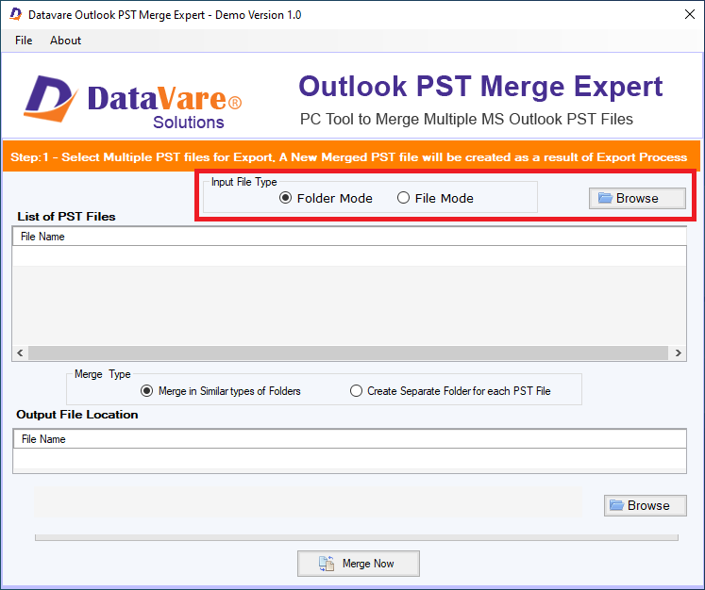Click right arrow of PST list scrollbar
Screen dimensions: 705x590
(678, 352)
